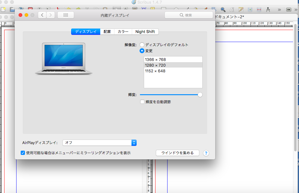Select ディスプレイのデフォルト resolution option

tap(142, 45)
